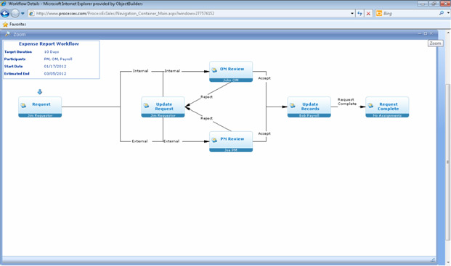Image resolution: width=451 pixels, height=266 pixels.
Task: Select the OM Review node
Action: [x=231, y=72]
